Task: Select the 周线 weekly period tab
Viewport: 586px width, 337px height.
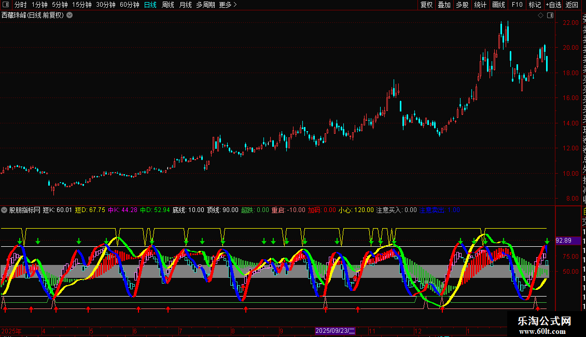Action: coord(168,5)
